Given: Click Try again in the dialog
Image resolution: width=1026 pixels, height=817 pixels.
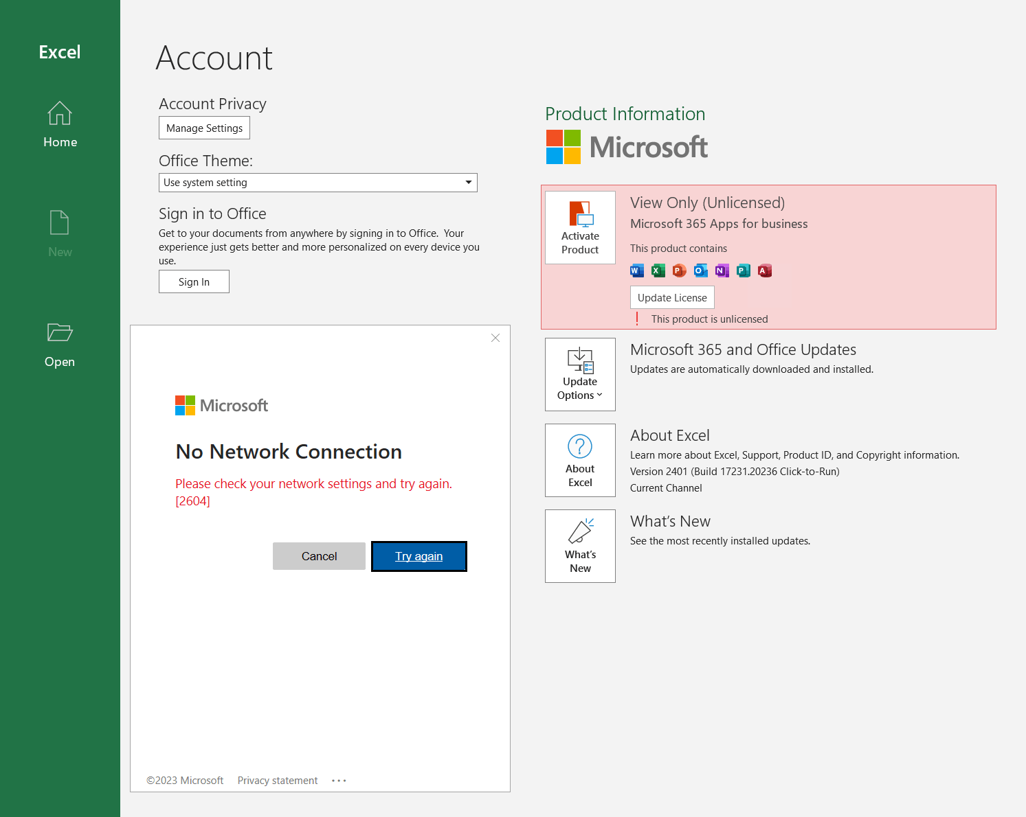Looking at the screenshot, I should point(419,556).
